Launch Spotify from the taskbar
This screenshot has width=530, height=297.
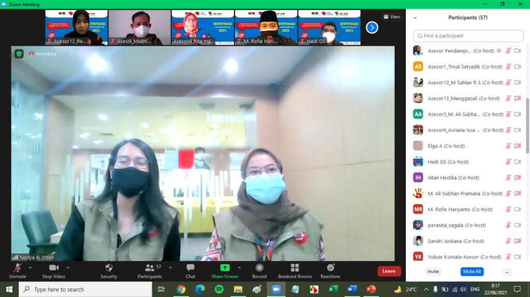point(219,289)
